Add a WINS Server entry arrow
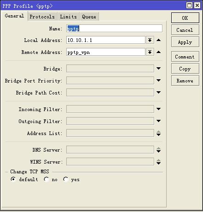The width and height of the screenshot is (203, 212). pos(159,163)
